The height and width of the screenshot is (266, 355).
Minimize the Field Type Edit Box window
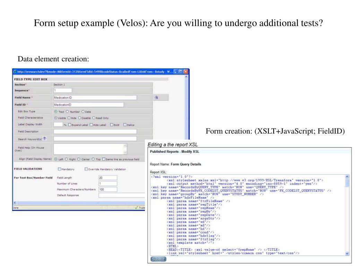pyautogui.click(x=176, y=71)
